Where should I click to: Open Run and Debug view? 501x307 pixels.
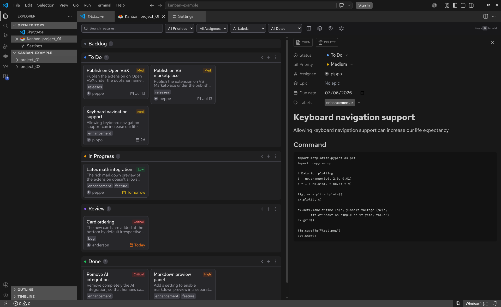[x=5, y=46]
